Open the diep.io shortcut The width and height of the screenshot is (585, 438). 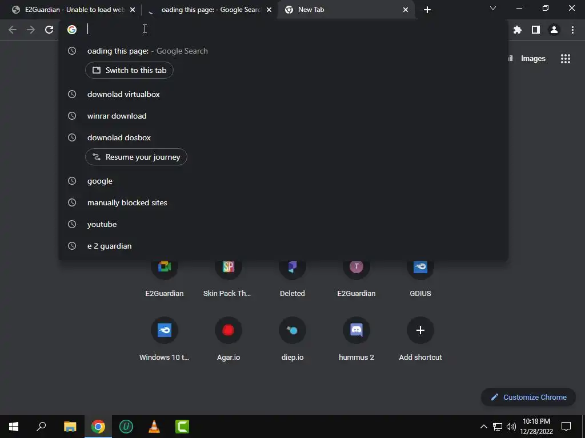pyautogui.click(x=292, y=339)
